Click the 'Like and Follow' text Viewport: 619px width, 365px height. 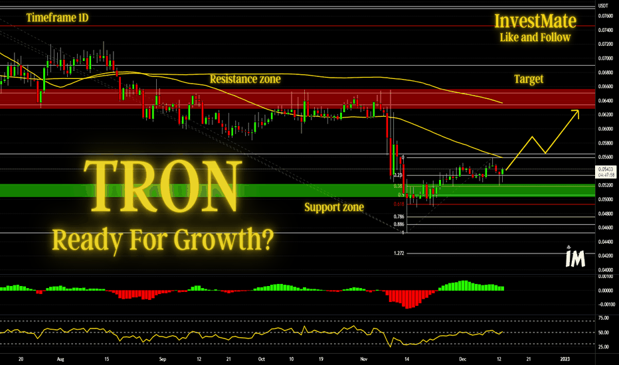(535, 37)
